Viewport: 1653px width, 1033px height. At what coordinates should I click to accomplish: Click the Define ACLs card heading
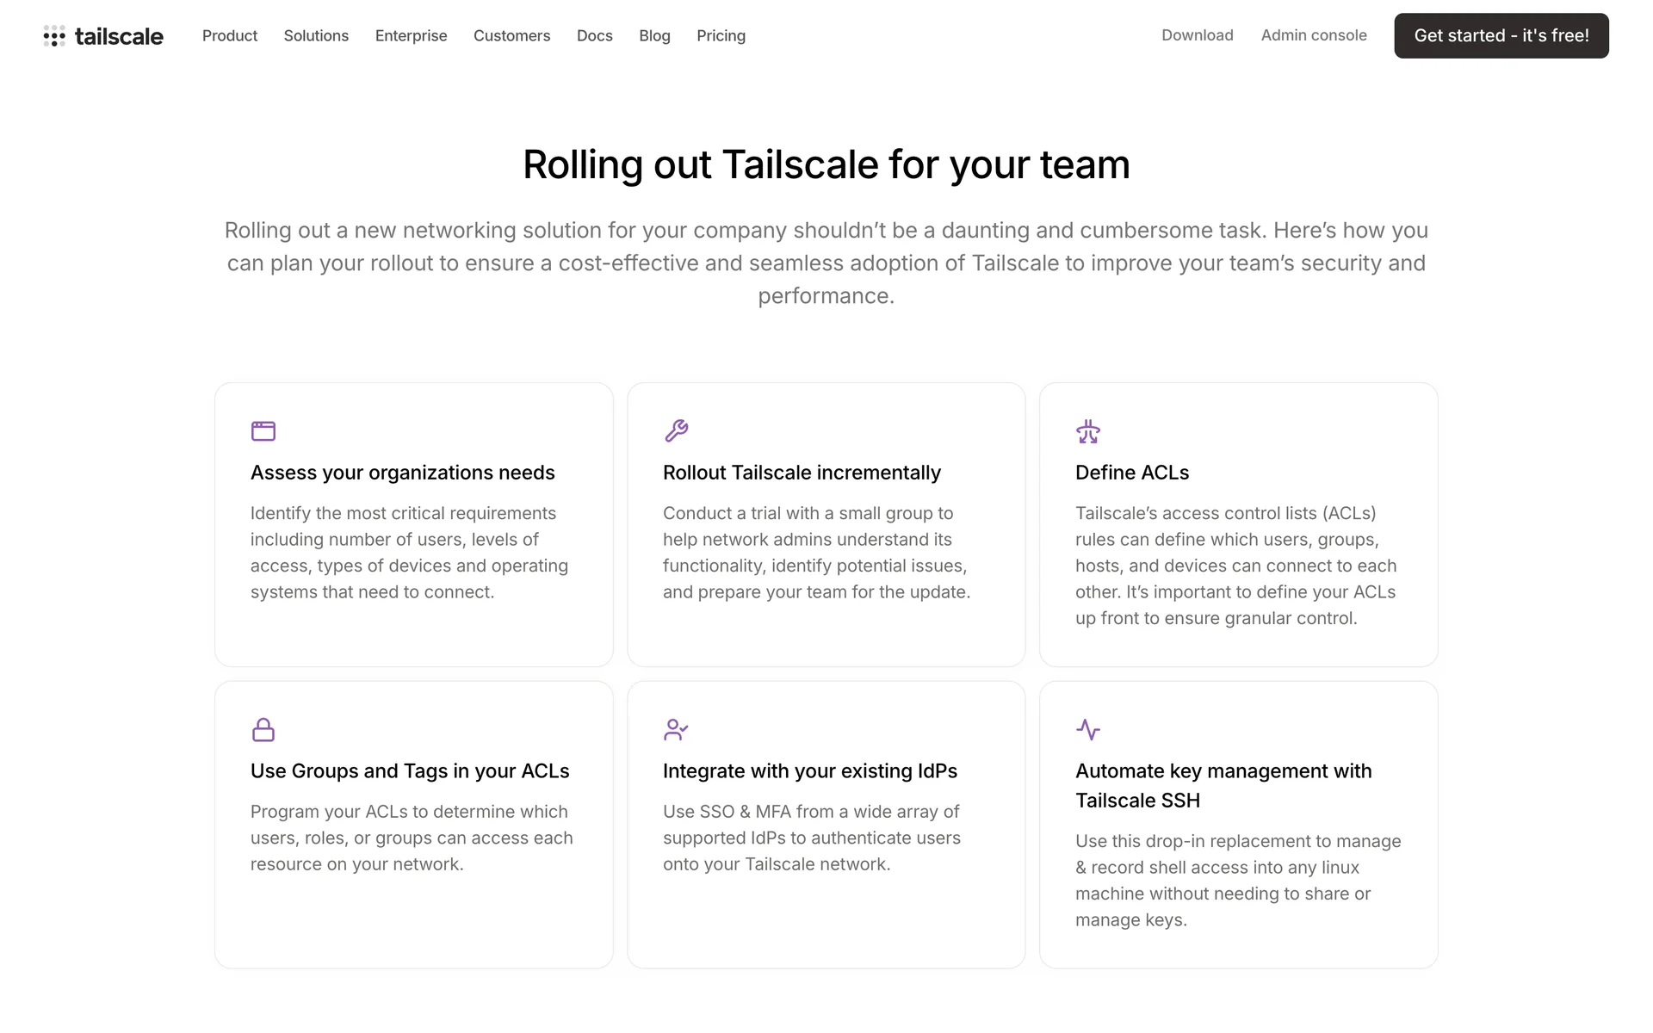1131,473
